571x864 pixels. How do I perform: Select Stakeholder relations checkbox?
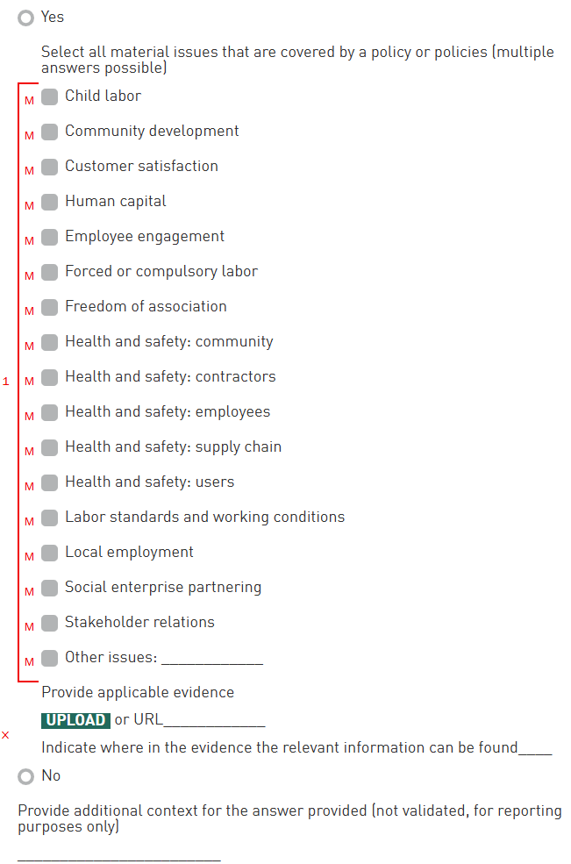(x=50, y=623)
